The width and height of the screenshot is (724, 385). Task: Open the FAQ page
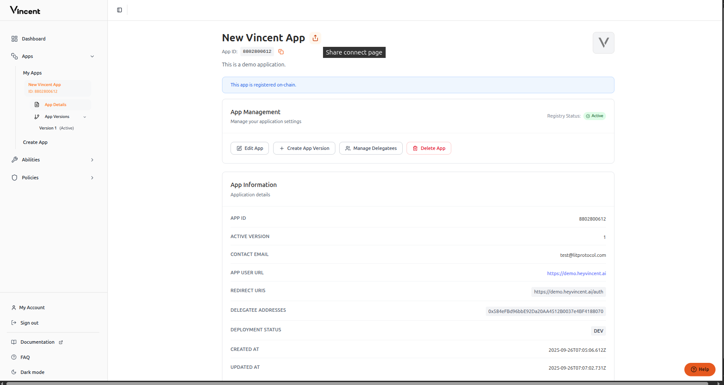click(25, 357)
